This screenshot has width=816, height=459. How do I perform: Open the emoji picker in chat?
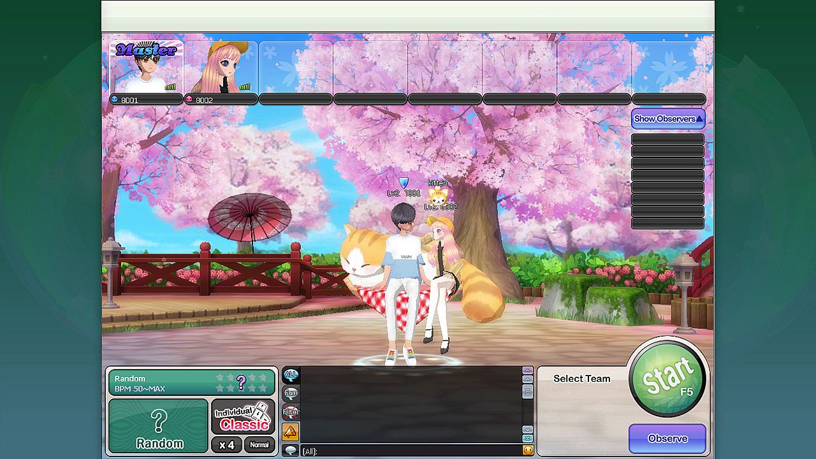(528, 450)
